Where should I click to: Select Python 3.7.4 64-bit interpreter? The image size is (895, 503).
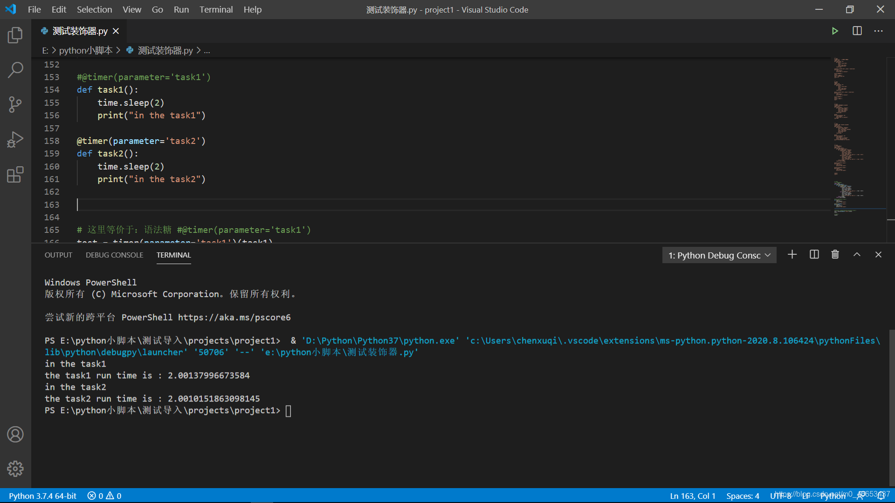pos(42,496)
